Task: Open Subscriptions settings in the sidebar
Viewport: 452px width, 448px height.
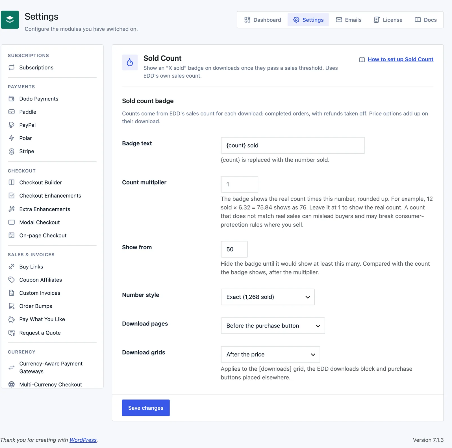Action: (52, 67)
